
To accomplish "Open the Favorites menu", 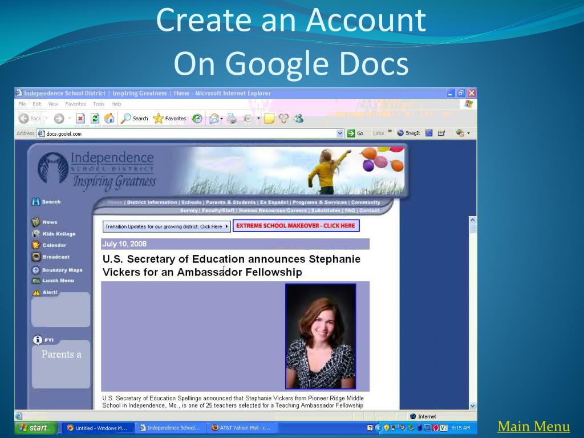I will click(x=75, y=104).
